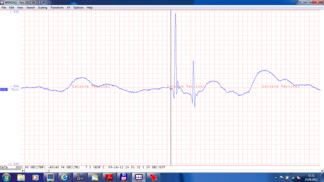The width and height of the screenshot is (324, 182).
Task: Open the red splat taskbar application
Action: coord(153,178)
